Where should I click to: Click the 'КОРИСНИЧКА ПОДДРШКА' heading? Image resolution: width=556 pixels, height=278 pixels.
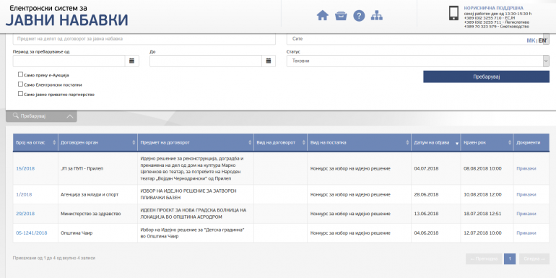coord(493,8)
